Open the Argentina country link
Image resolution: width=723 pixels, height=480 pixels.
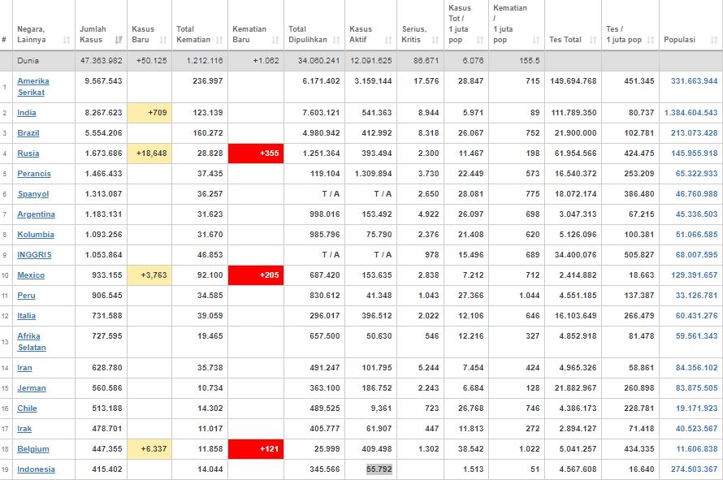coord(36,214)
